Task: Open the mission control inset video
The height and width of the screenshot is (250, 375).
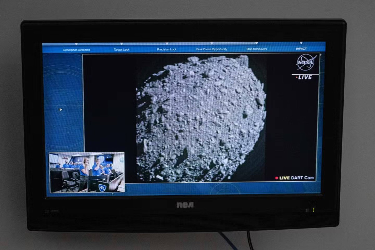Action: click(x=87, y=172)
